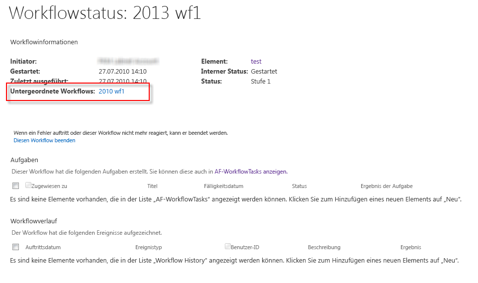
Task: Click the Auftrittsdatum column header
Action: 43,247
